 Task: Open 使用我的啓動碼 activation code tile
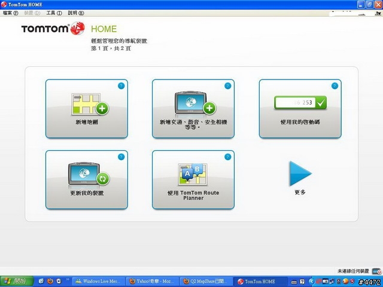click(x=300, y=109)
